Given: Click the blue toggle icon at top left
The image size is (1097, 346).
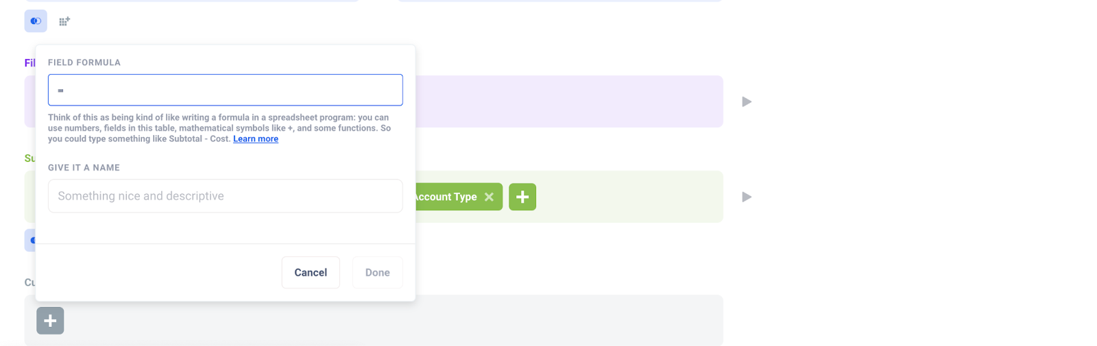Looking at the screenshot, I should click(x=36, y=21).
